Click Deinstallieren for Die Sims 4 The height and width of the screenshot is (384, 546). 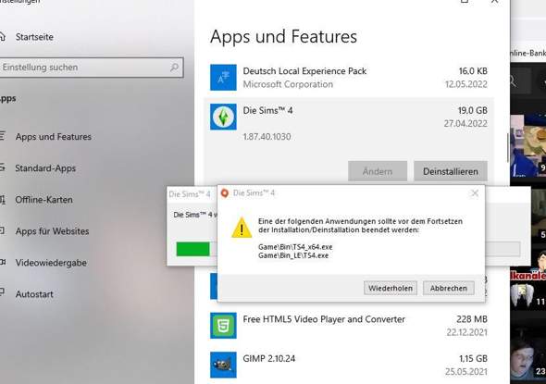point(451,171)
